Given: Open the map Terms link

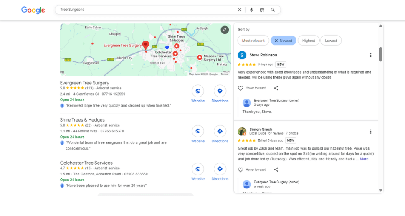Looking at the screenshot, I should pos(224,74).
